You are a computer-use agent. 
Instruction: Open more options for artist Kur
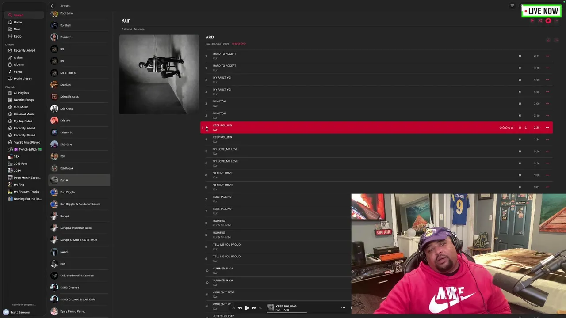(556, 21)
